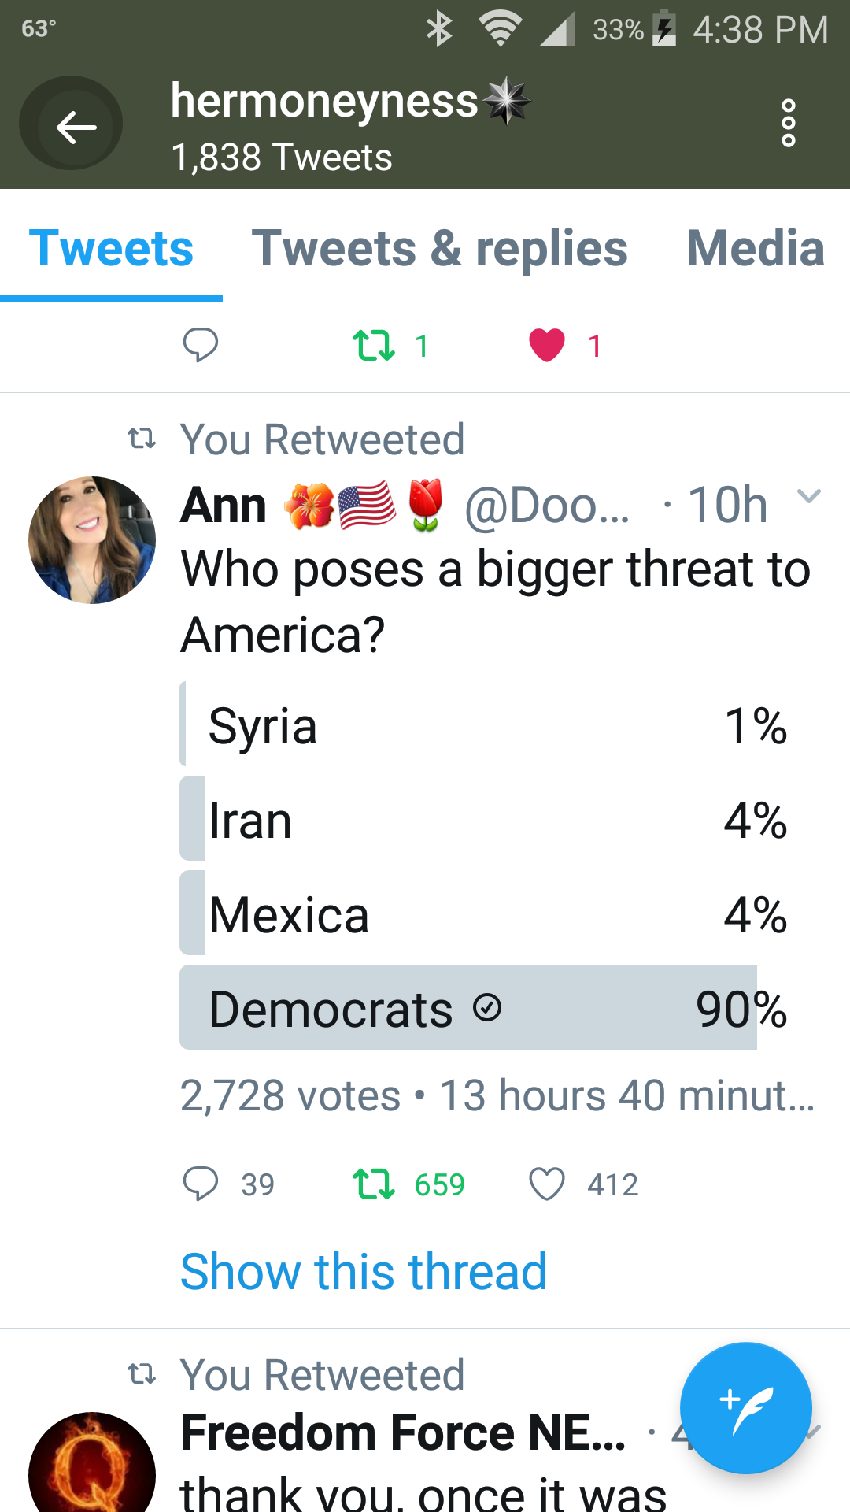
Task: Undo retweet of Ann's poll tweet
Action: [x=374, y=1184]
